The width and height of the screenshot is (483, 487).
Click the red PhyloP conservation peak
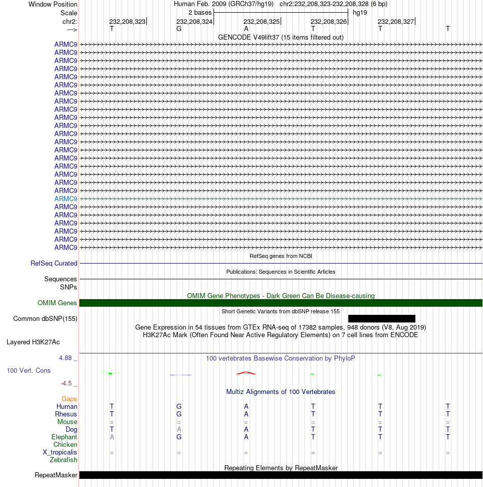tap(246, 373)
